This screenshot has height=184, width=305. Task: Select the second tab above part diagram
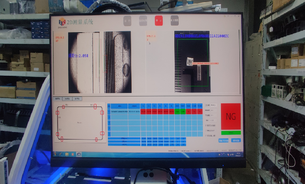coord(67,99)
